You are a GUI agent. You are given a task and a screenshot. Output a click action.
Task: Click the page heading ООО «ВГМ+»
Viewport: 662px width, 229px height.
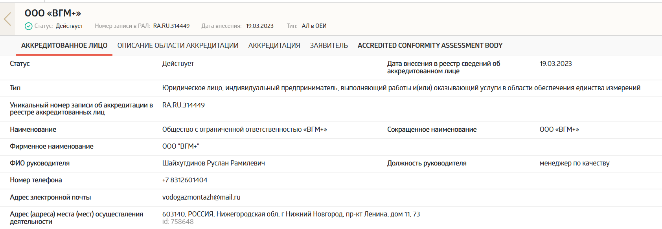coord(53,13)
